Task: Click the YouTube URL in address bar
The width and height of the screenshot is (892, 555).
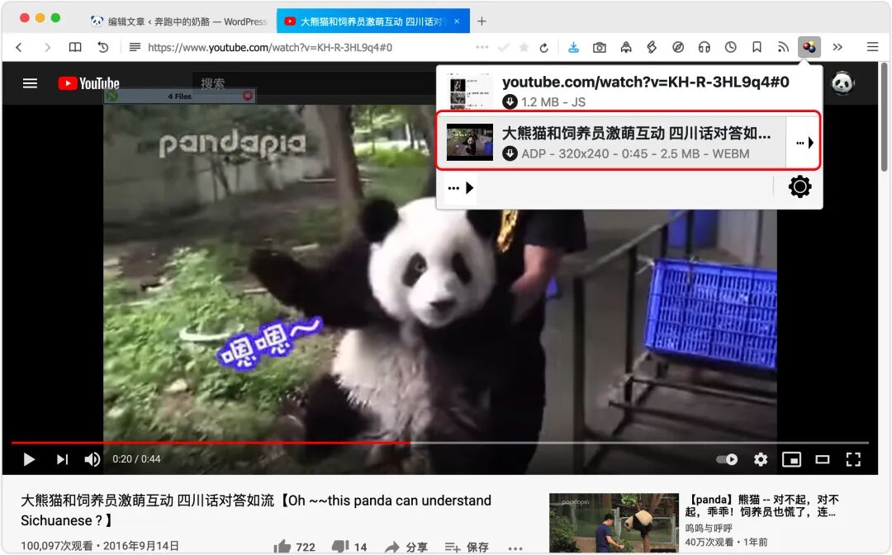Action: tap(269, 47)
